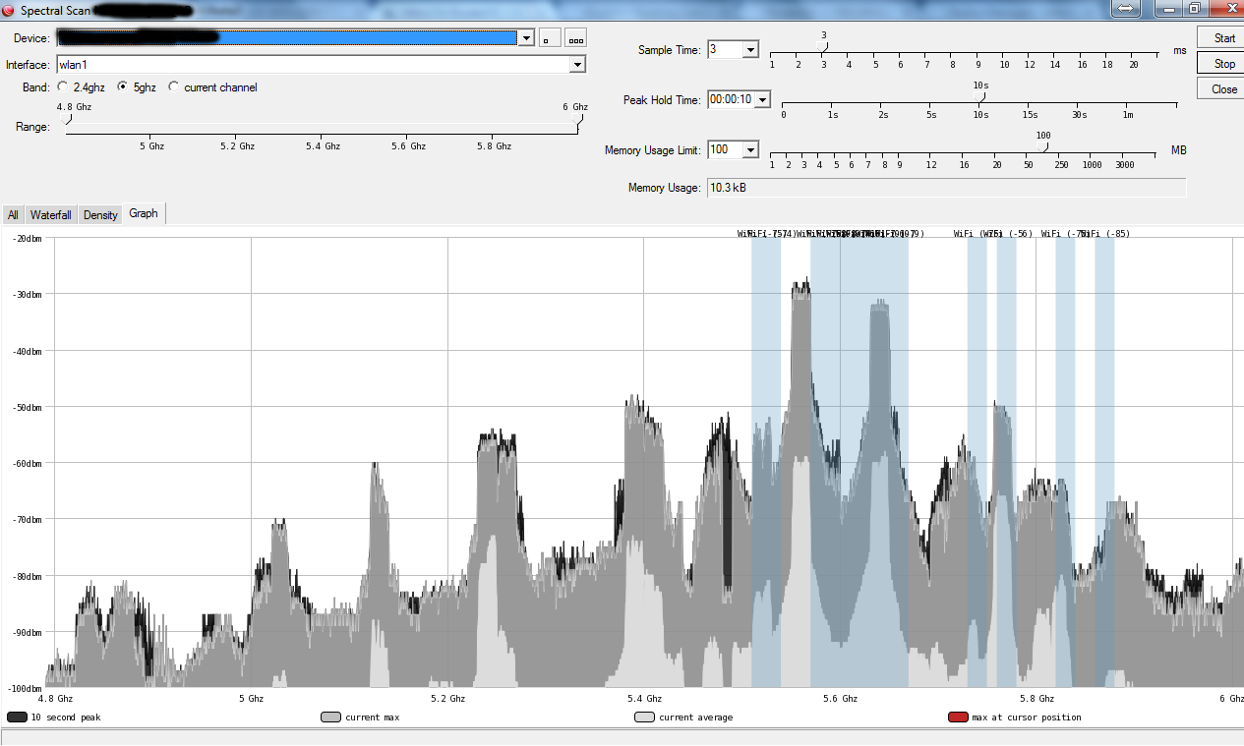Screen dimensions: 1244x746
Task: Expand the Peak Hold Time dropdown
Action: click(762, 99)
